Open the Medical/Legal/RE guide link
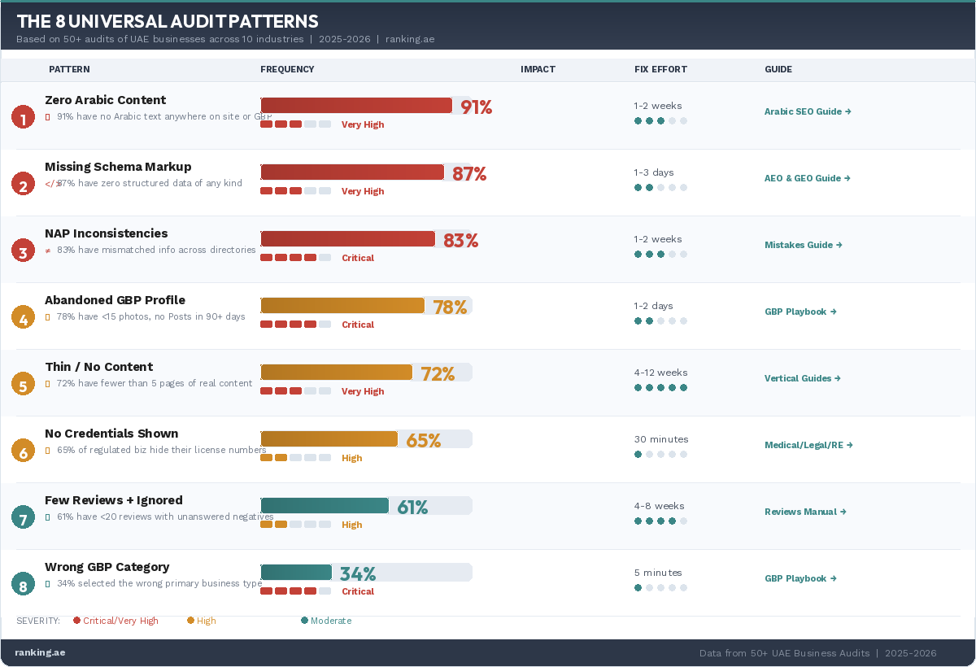 [x=808, y=445]
